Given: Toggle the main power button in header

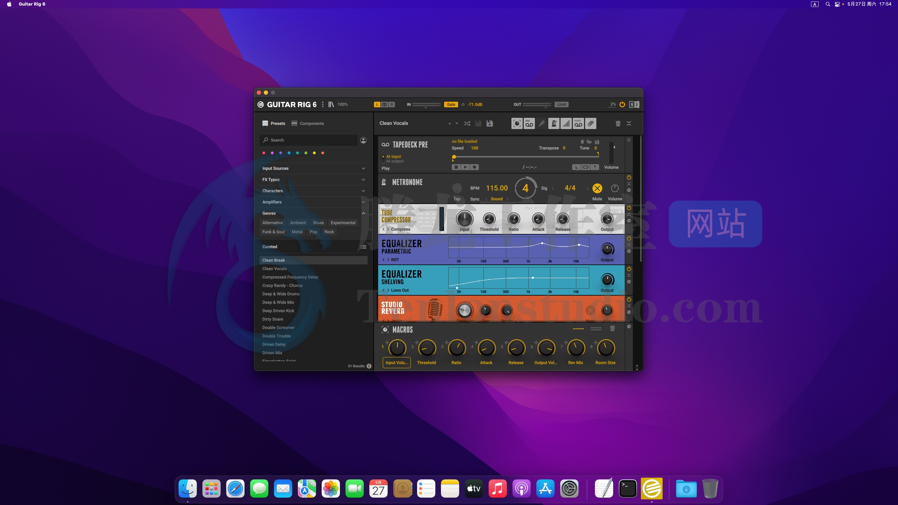Looking at the screenshot, I should point(622,105).
